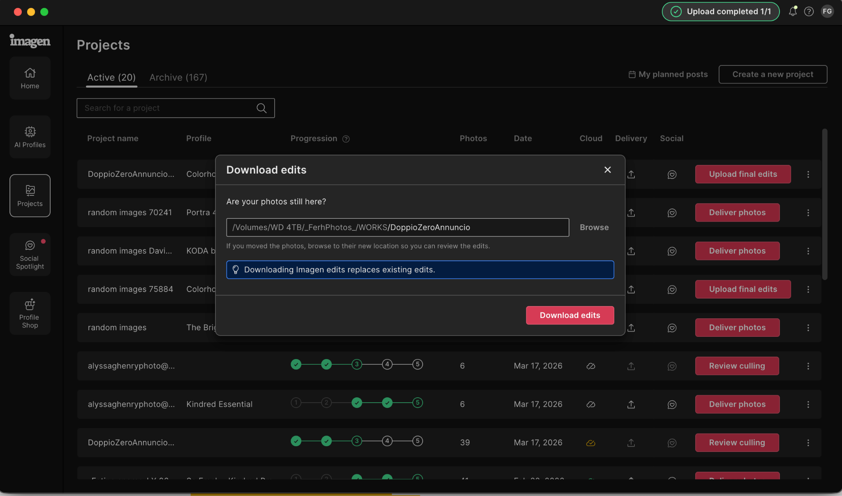Image resolution: width=842 pixels, height=496 pixels.
Task: Click the Cloud column header
Action: [x=591, y=139]
